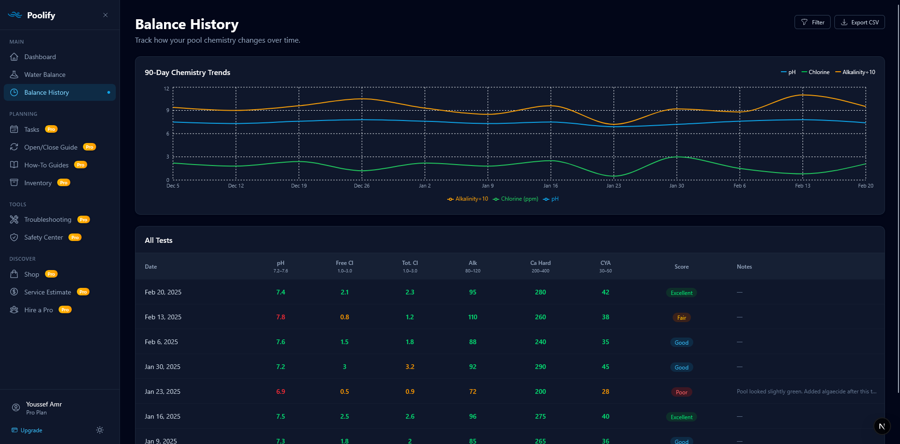Image resolution: width=900 pixels, height=444 pixels.
Task: Toggle Alkalinity÷10 in the bottom chart legend
Action: click(468, 199)
